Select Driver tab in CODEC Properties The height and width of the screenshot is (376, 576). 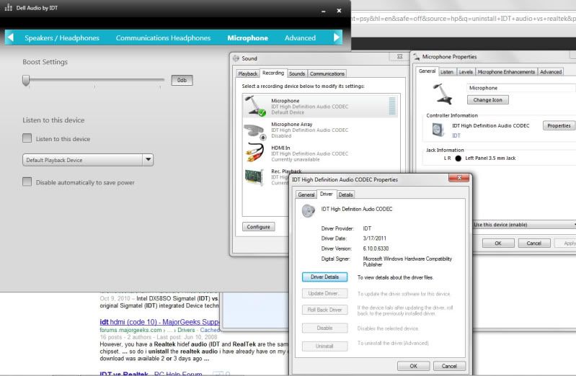(x=326, y=194)
